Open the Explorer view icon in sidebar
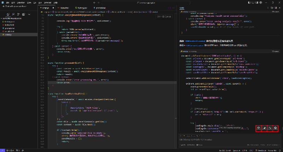 tap(8, 14)
